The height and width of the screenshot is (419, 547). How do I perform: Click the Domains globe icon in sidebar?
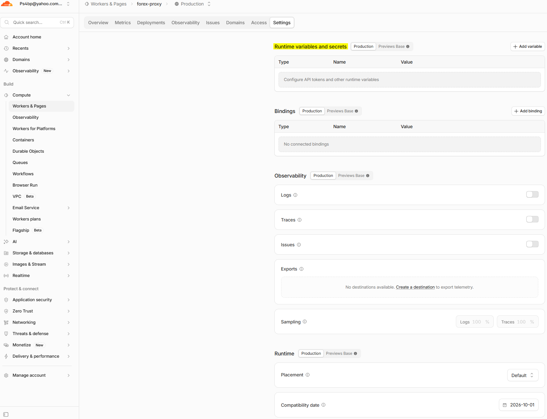(6, 60)
